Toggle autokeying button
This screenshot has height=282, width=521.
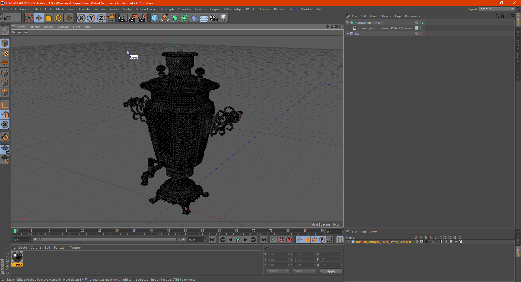pyautogui.click(x=281, y=240)
